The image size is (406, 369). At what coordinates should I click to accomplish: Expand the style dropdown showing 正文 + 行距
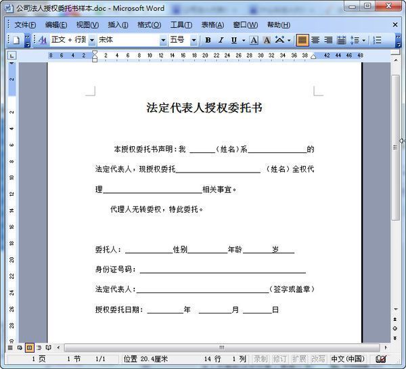92,40
